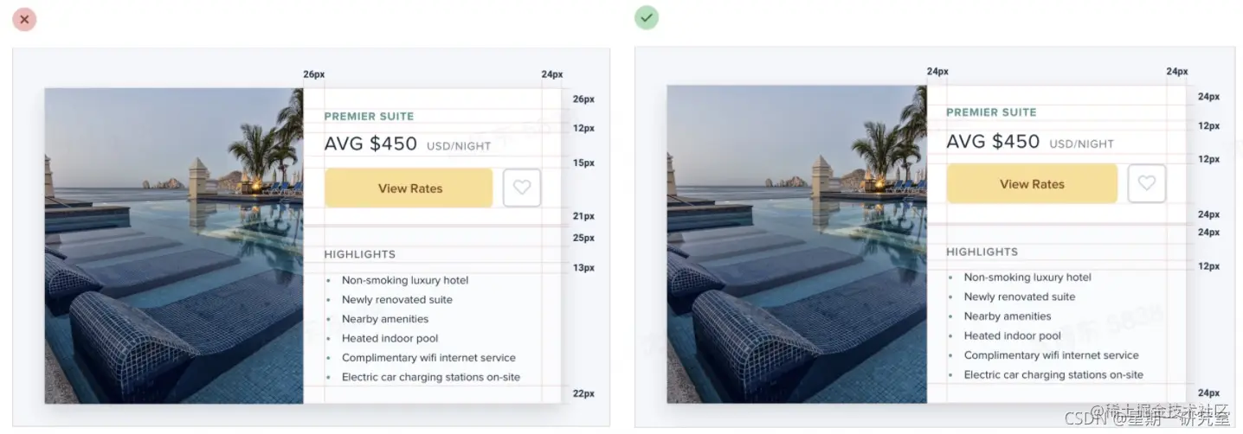The height and width of the screenshot is (434, 1243).
Task: Click HIGHLIGHTS heading in left card
Action: click(359, 254)
